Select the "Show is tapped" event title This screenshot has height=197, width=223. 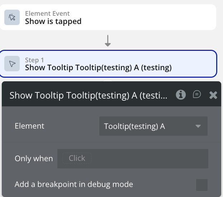pos(53,21)
